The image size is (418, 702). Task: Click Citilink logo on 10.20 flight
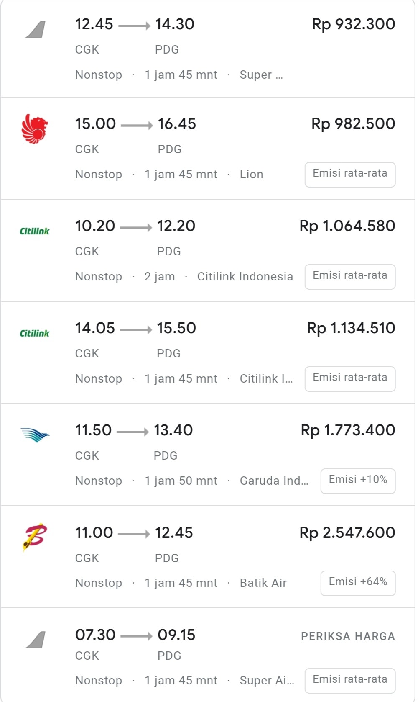coord(35,231)
